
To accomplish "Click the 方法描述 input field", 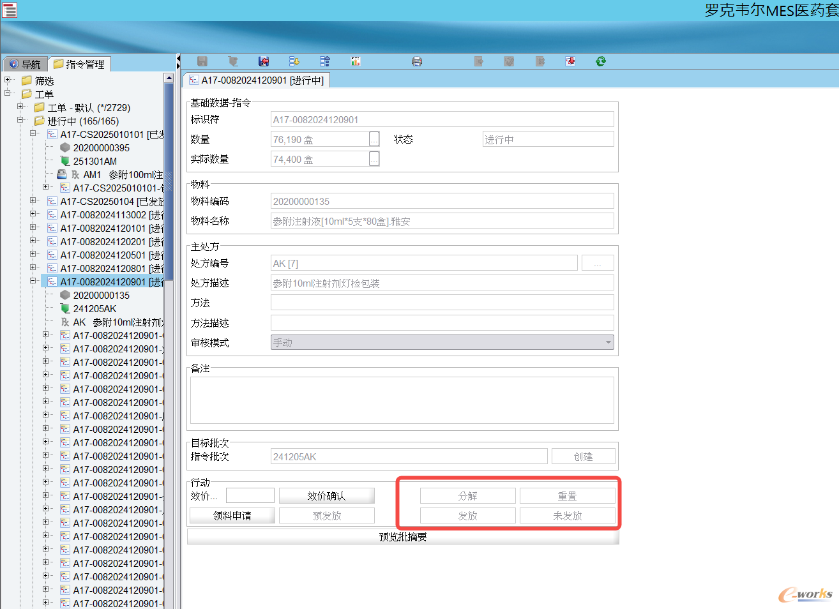I will pyautogui.click(x=442, y=322).
